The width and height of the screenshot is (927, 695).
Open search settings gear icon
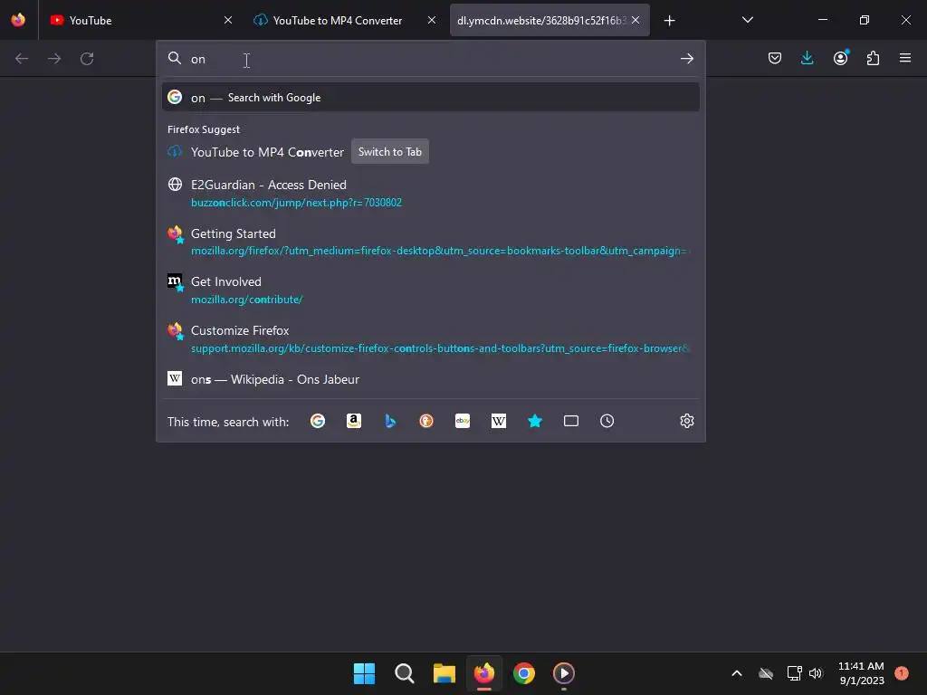(686, 421)
